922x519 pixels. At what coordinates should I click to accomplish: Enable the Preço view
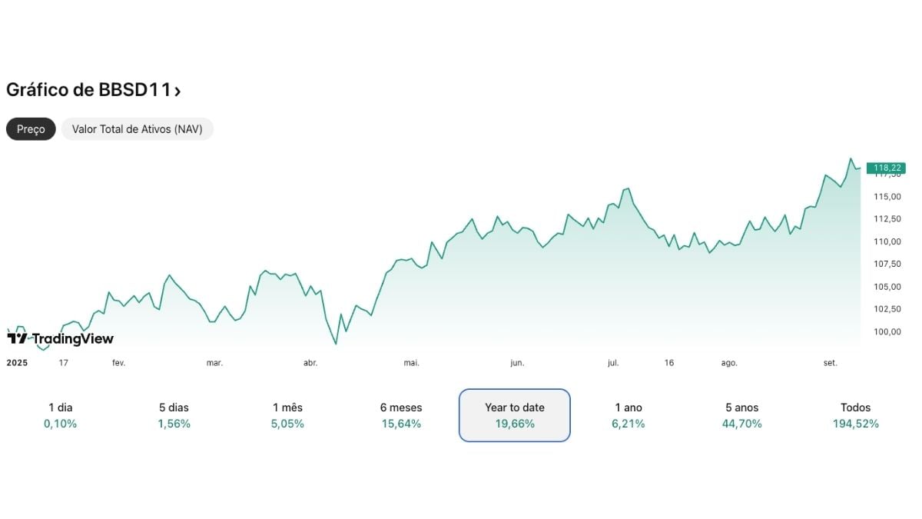pos(30,128)
